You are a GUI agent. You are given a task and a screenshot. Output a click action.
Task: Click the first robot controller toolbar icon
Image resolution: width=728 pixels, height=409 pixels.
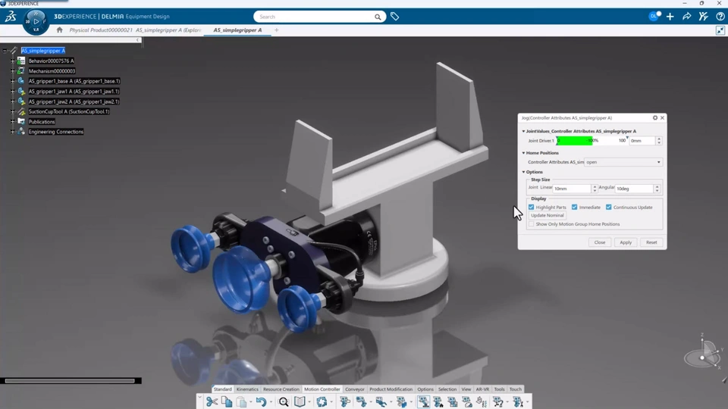point(344,401)
